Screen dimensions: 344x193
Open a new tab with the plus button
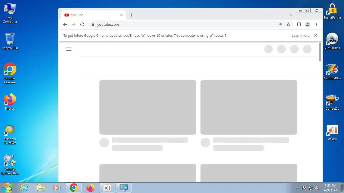coord(132,15)
